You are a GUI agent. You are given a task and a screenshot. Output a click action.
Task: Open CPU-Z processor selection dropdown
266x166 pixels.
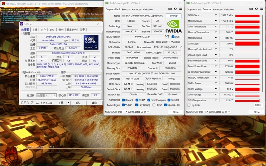pos(47,95)
